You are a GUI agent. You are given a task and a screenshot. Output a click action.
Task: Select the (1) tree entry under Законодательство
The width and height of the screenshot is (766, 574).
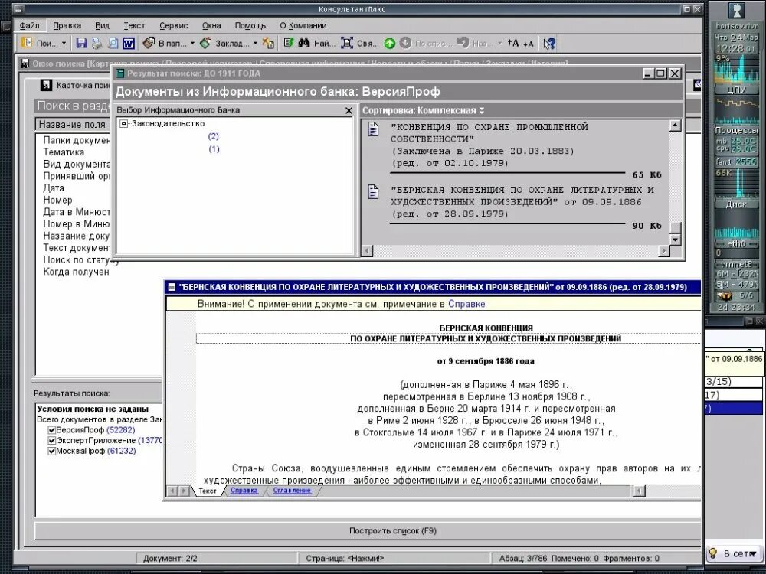click(214, 149)
